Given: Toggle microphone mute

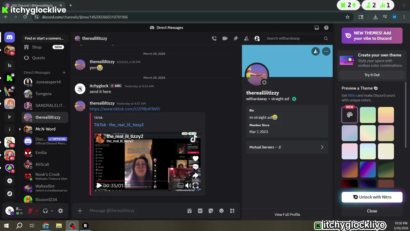Looking at the screenshot, I should click(30, 211).
